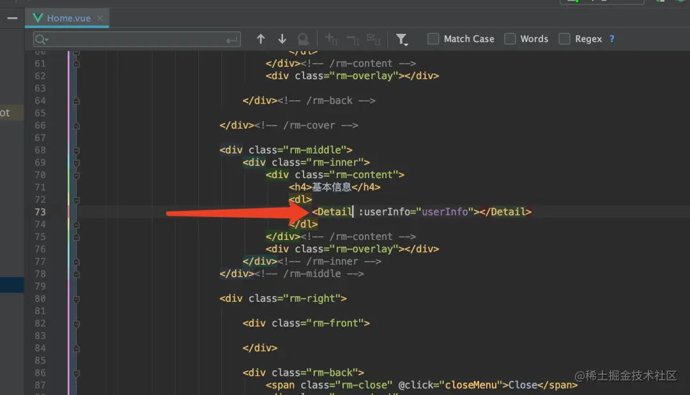Click the Find All / select all occurrences icon
Screen dimensions: 690x395
coord(303,39)
